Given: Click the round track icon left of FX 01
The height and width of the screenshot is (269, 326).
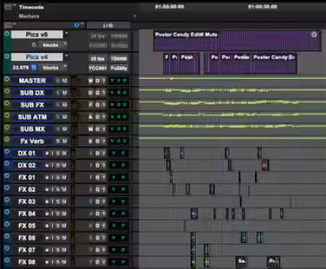Looking at the screenshot, I should (x=7, y=176).
